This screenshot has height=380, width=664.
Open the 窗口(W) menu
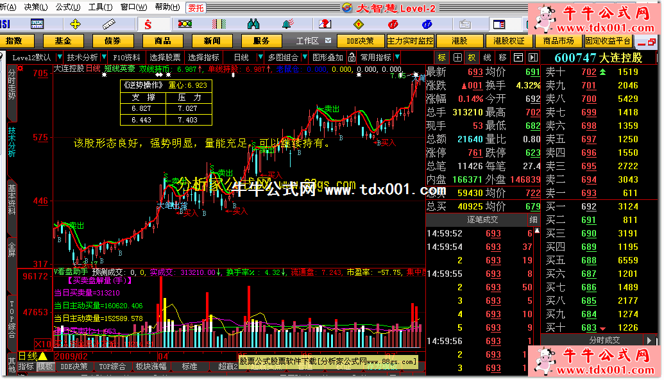(134, 7)
